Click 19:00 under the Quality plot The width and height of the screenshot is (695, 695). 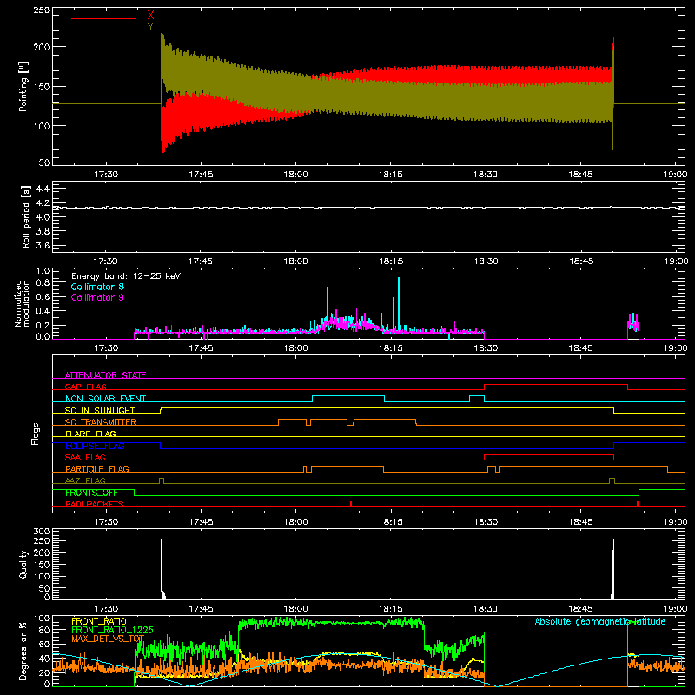click(675, 609)
